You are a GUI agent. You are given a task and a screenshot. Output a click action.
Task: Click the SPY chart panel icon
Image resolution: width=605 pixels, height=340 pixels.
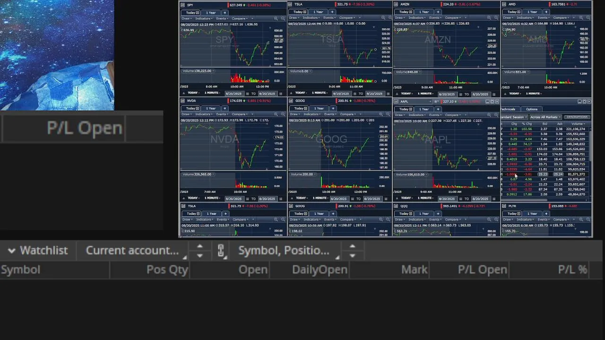pyautogui.click(x=183, y=5)
